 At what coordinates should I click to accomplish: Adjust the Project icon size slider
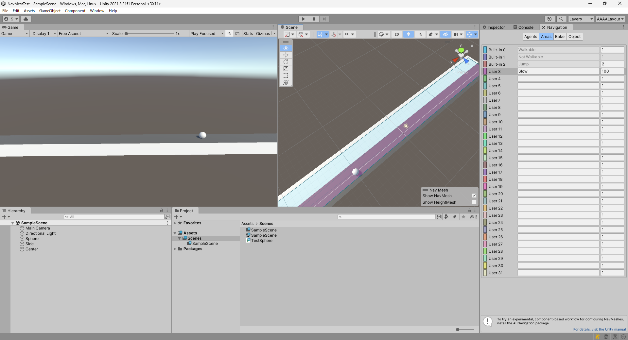click(x=465, y=330)
